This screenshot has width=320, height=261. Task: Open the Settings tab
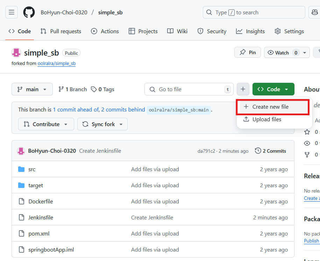coord(289,31)
